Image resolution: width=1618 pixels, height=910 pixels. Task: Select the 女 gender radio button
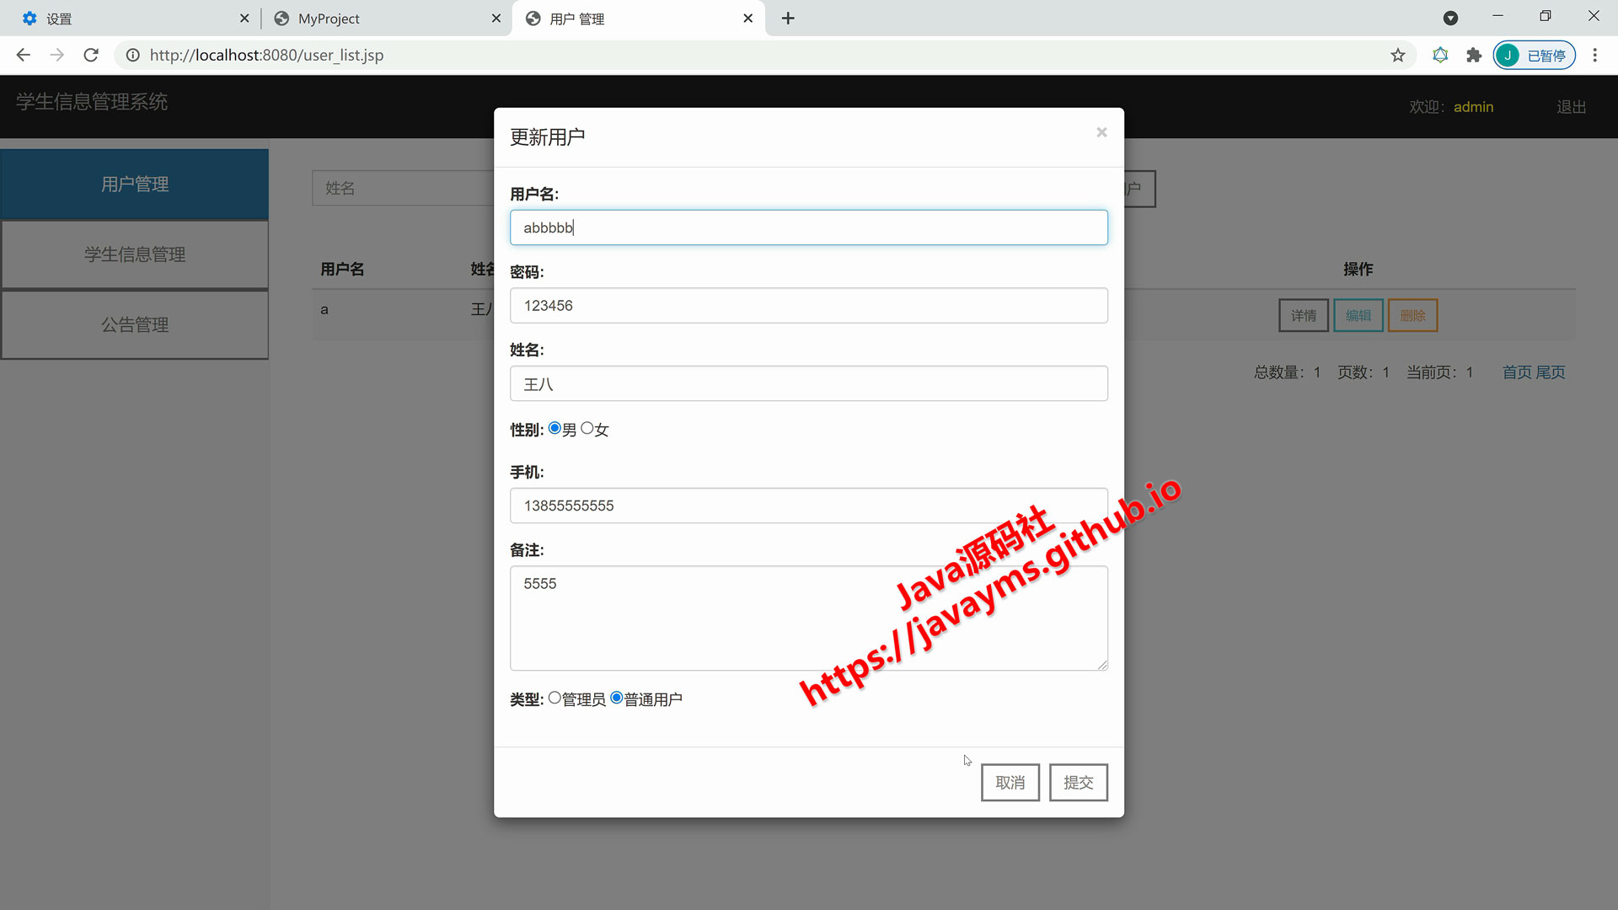click(587, 428)
